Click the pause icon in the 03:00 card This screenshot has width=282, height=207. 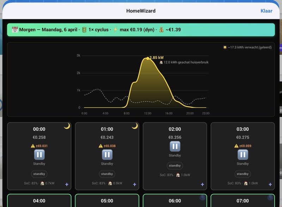point(243,155)
